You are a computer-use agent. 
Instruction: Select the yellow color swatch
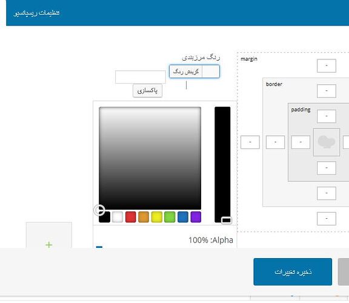click(x=157, y=217)
